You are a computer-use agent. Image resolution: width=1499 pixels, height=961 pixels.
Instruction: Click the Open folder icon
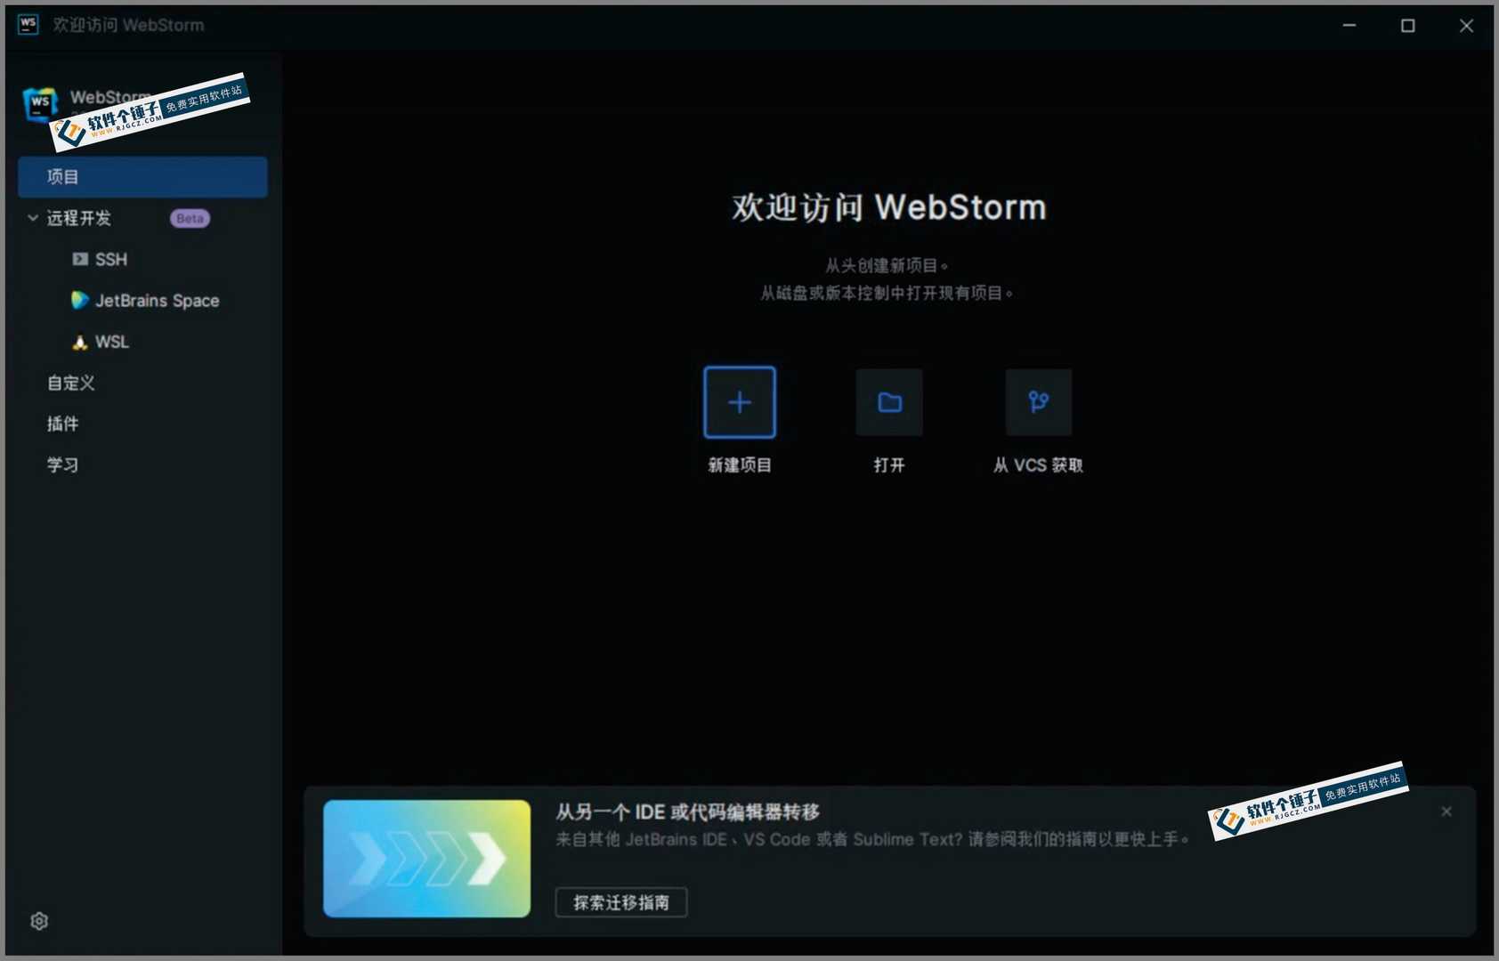pyautogui.click(x=889, y=402)
